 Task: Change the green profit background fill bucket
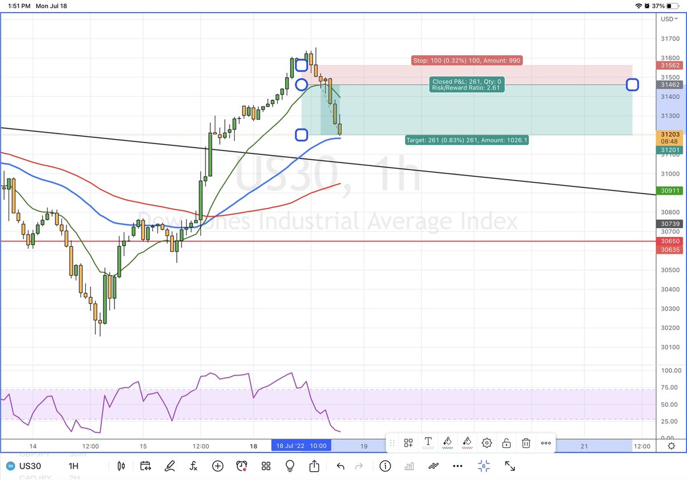448,443
